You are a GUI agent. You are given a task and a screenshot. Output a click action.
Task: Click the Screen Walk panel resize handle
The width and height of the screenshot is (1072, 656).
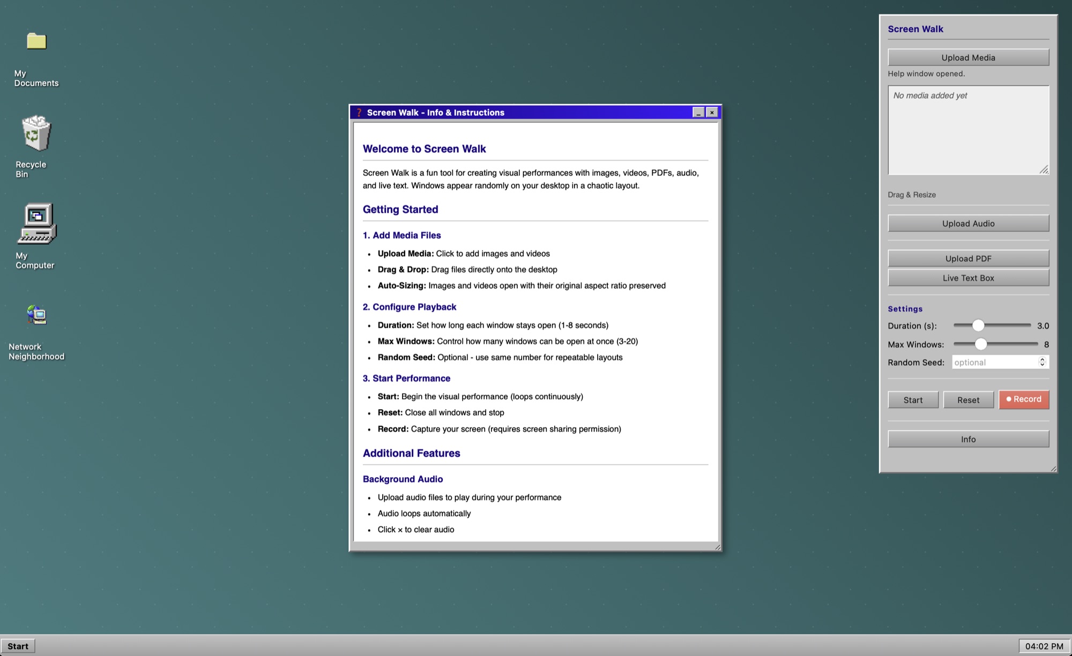(x=1053, y=469)
